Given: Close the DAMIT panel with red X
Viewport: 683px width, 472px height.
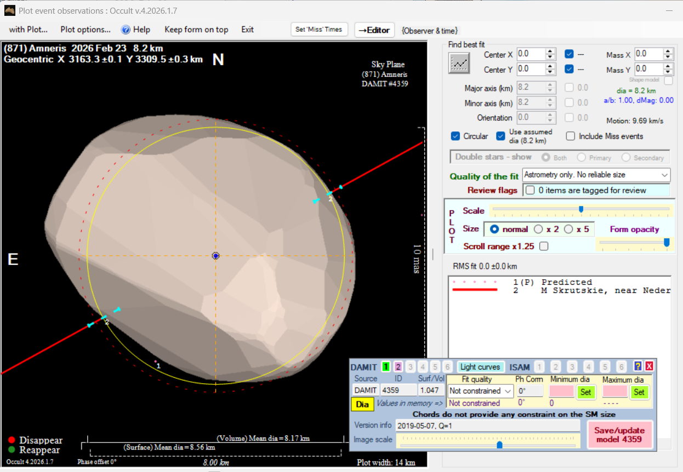Looking at the screenshot, I should [x=649, y=367].
